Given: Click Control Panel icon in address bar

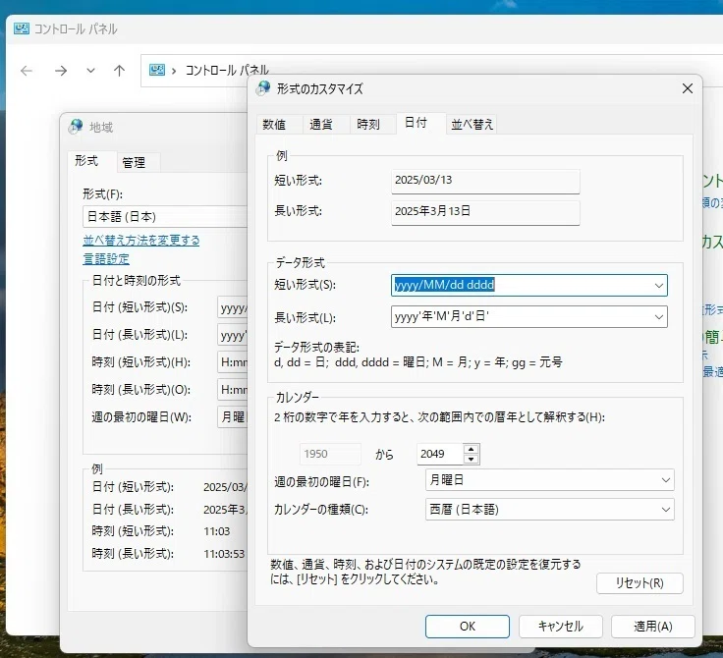Looking at the screenshot, I should (157, 70).
